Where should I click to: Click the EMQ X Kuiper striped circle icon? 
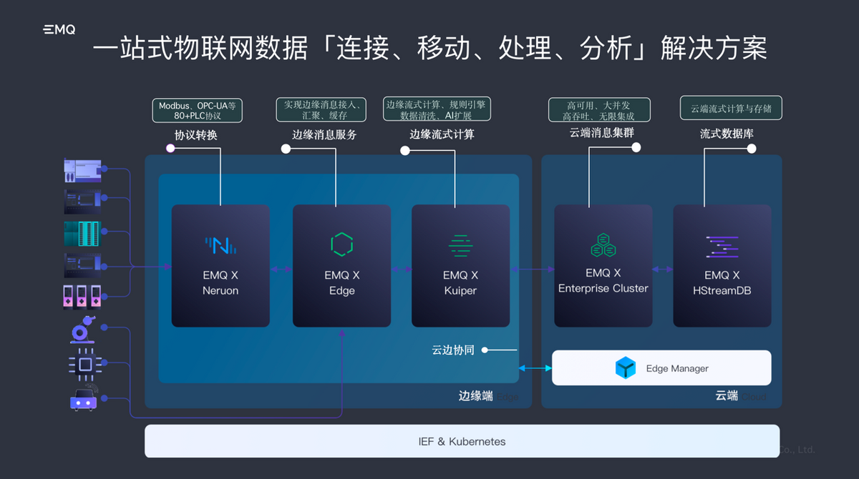coord(460,245)
